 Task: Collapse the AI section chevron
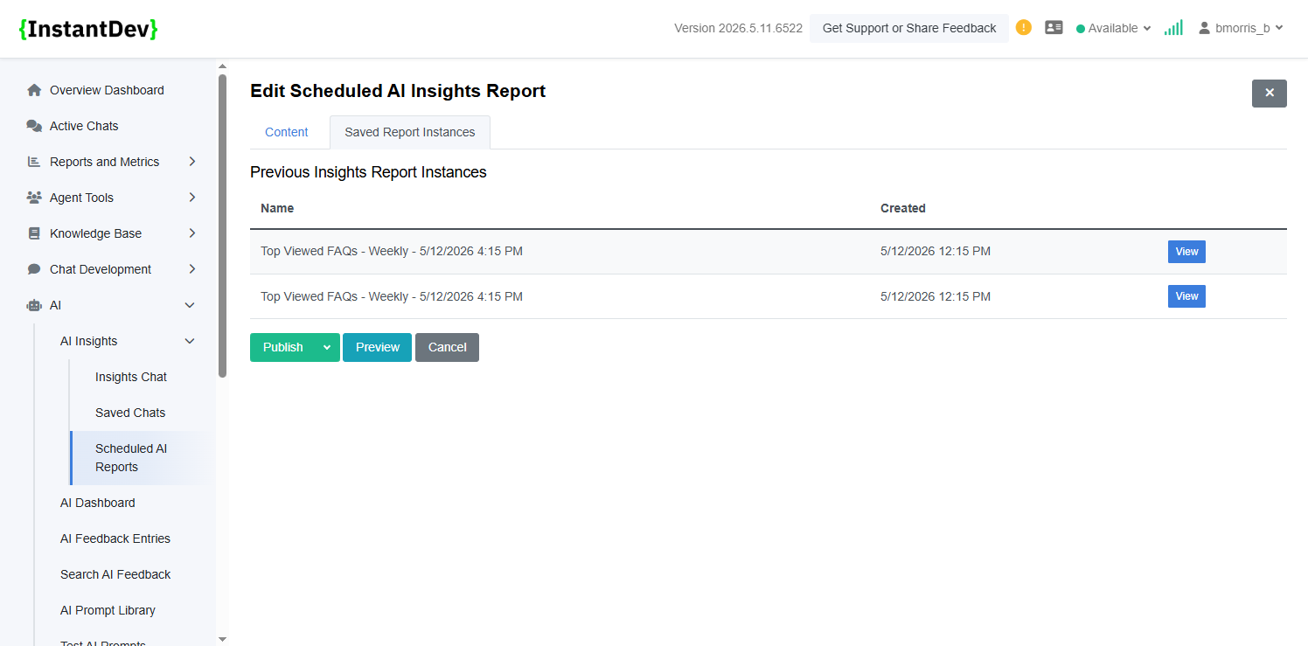pos(190,305)
